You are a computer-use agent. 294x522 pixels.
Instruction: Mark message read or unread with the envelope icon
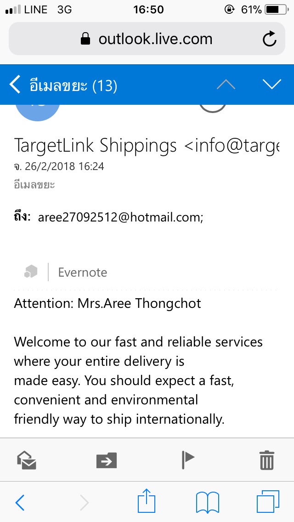27,460
